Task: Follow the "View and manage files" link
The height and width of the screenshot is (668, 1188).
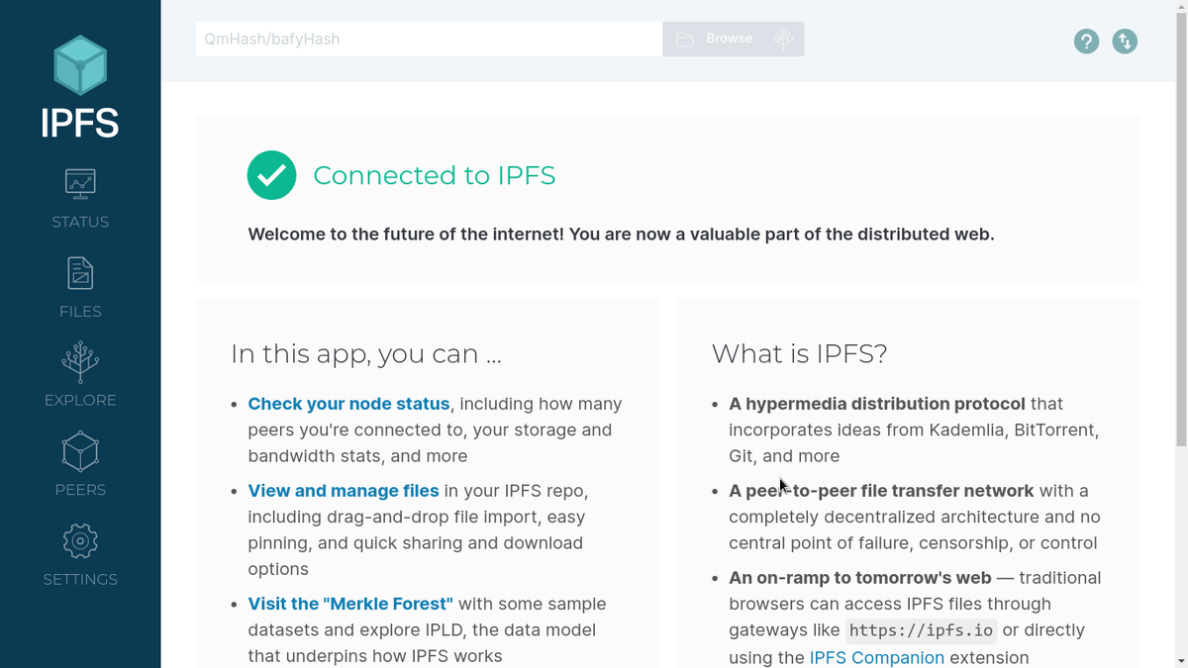Action: pos(344,491)
